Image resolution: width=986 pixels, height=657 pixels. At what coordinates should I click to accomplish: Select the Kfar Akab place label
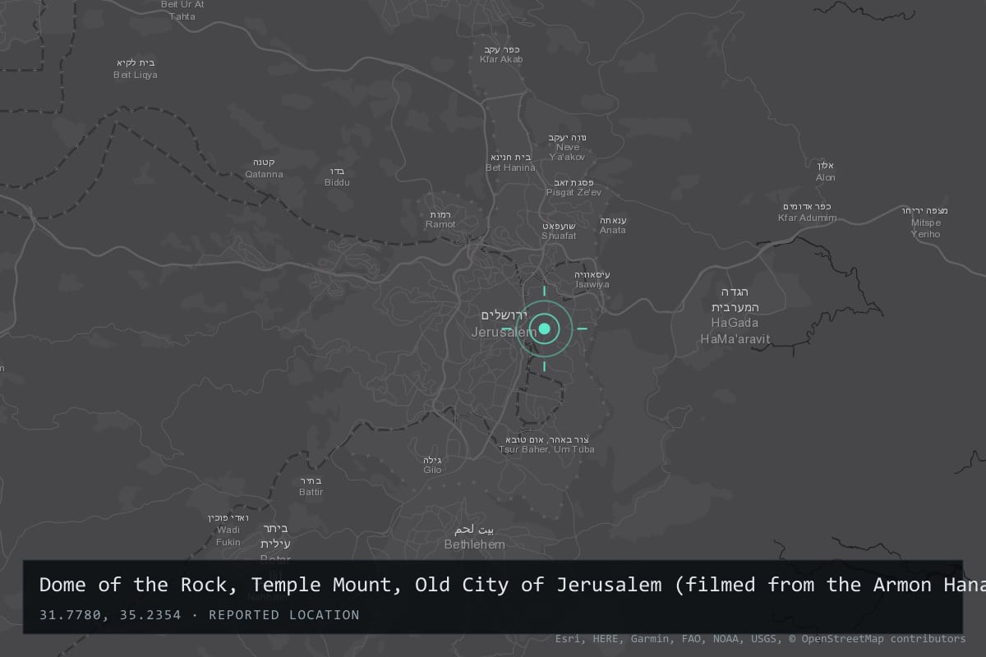(x=501, y=54)
